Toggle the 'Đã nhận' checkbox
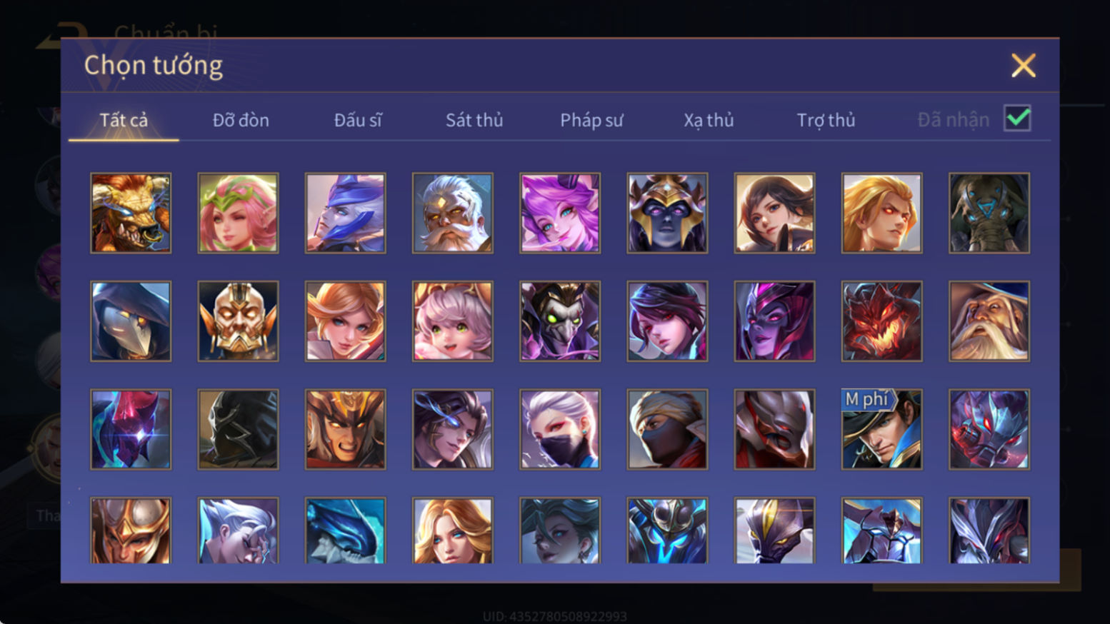 tap(1017, 119)
